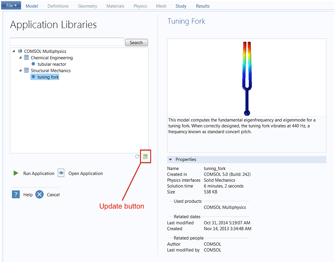
Task: Click the Chemical Engineering folder label
Action: pyautogui.click(x=52, y=58)
